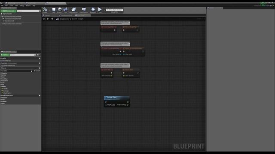
Task: Click the Compile toolbar button
Action: coord(45,10)
